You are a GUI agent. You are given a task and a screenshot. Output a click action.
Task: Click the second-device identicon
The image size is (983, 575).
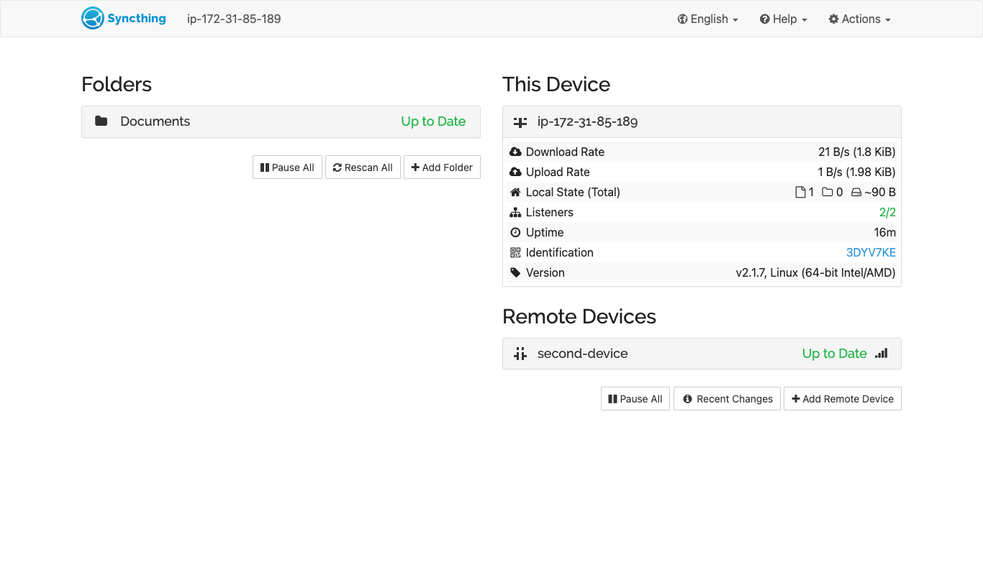[x=520, y=354]
